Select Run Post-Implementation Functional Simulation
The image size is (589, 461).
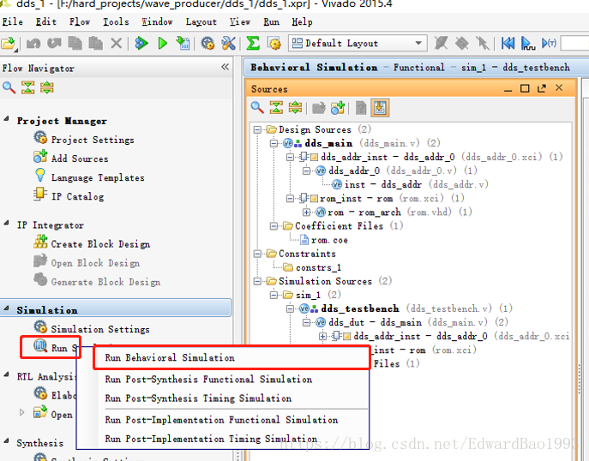(221, 420)
